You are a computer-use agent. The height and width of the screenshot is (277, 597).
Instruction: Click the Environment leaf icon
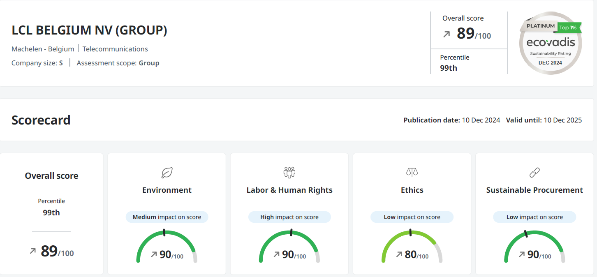pos(167,173)
